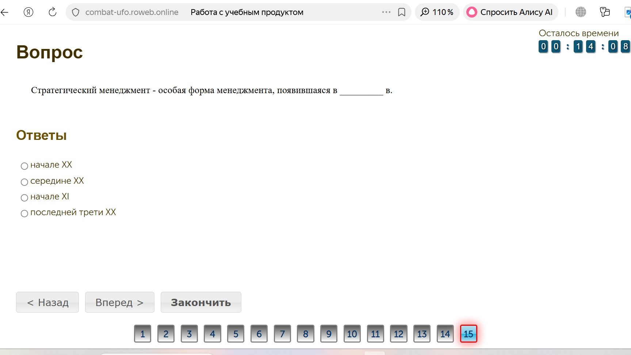Open the globe translate icon
631x355 pixels.
[581, 12]
